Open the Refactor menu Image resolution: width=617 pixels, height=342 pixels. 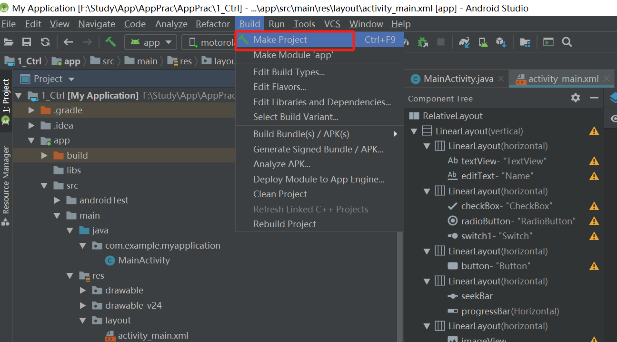[x=212, y=24]
